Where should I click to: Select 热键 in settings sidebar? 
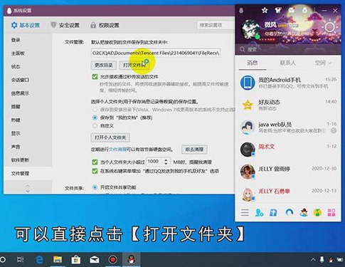tap(28, 120)
